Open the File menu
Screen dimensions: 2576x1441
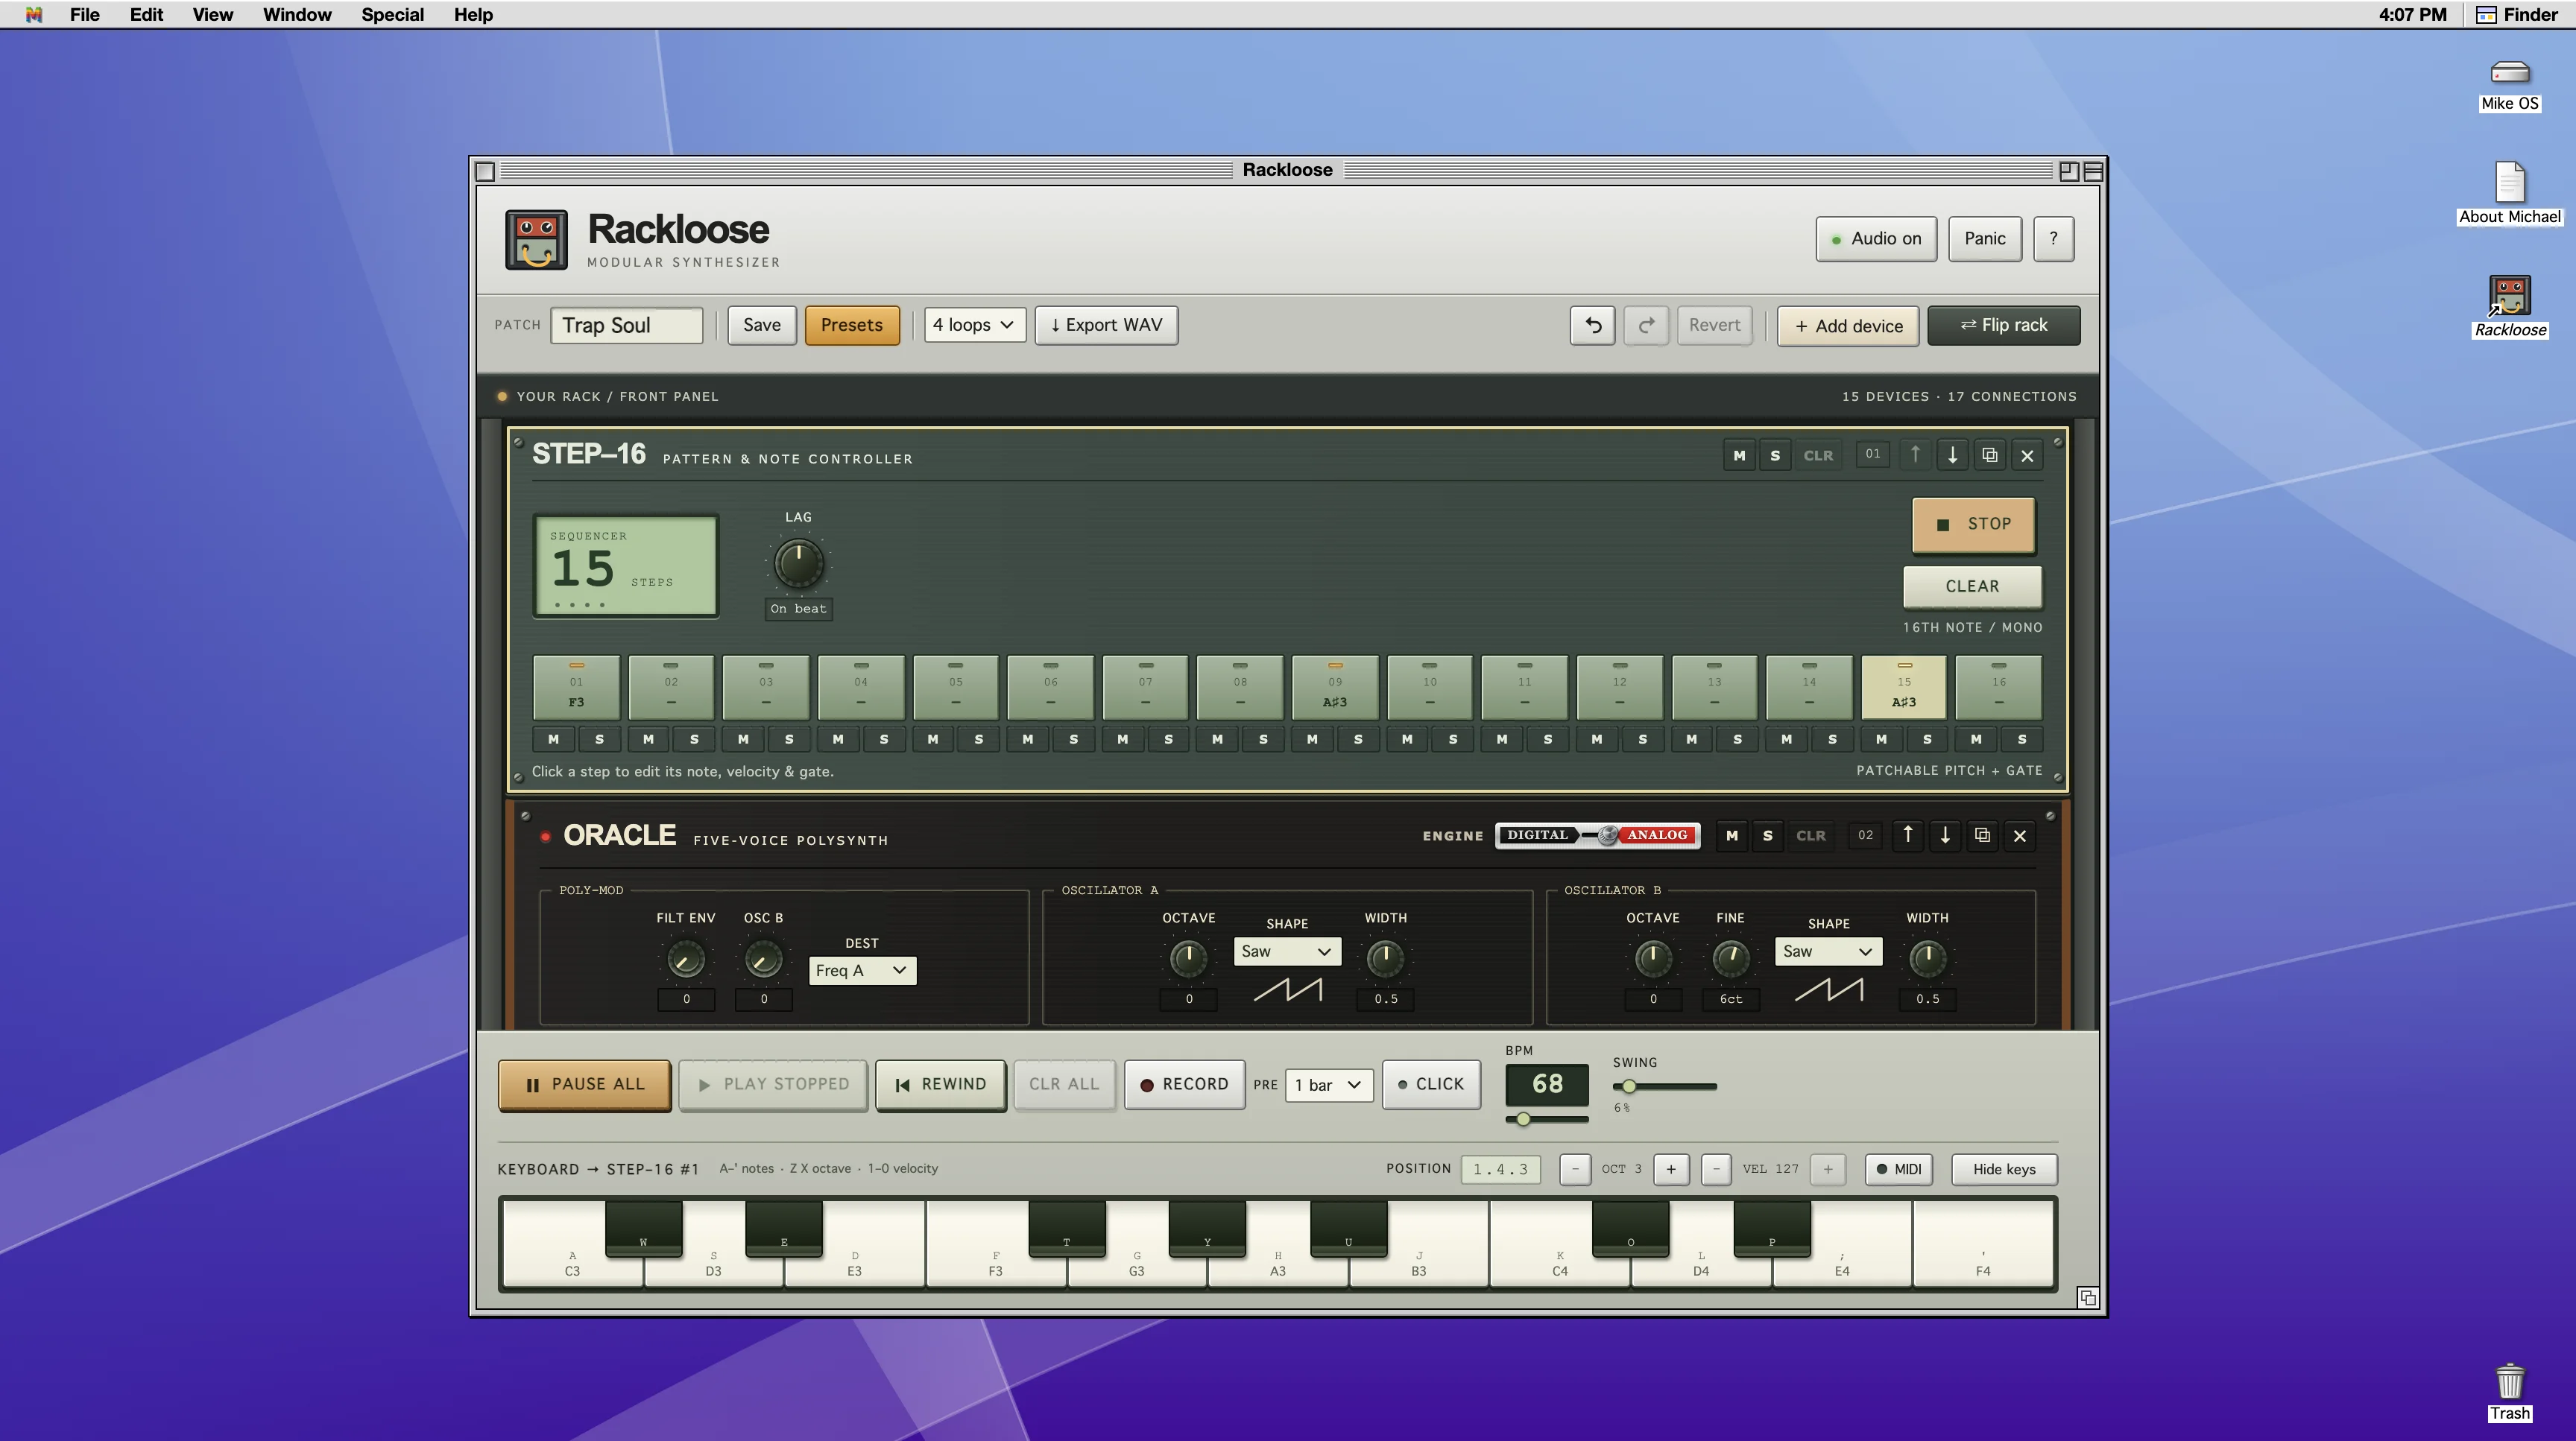click(85, 15)
